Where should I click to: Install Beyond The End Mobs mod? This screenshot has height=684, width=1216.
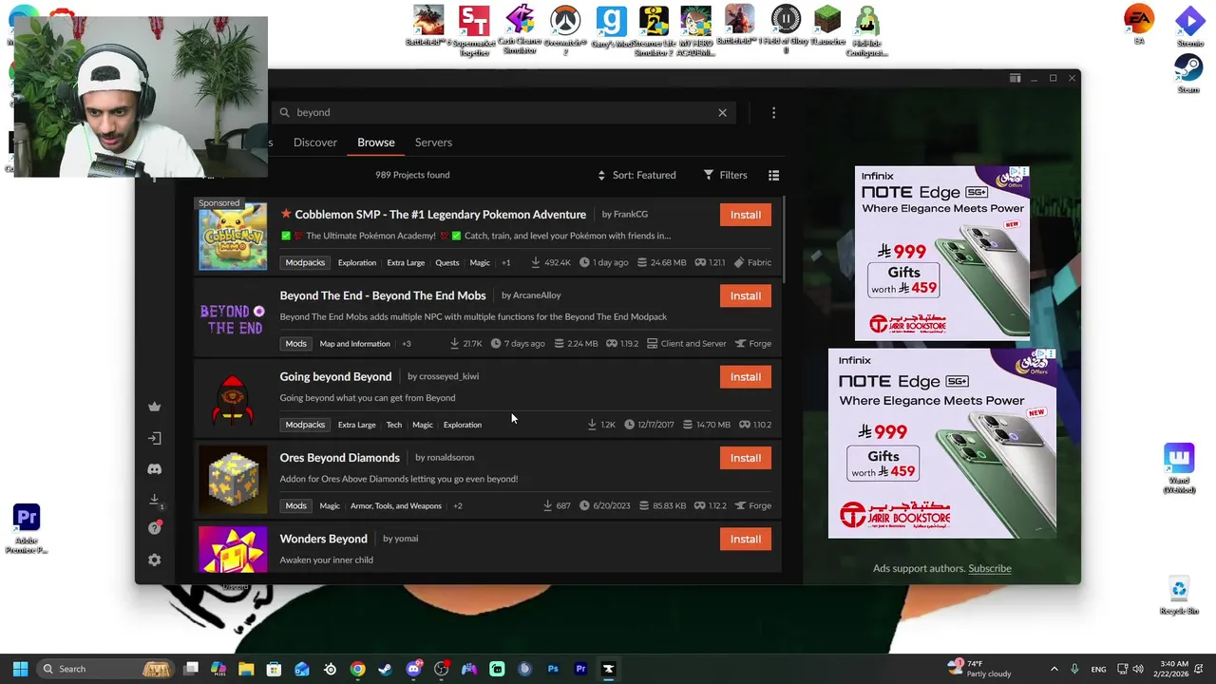click(x=746, y=295)
